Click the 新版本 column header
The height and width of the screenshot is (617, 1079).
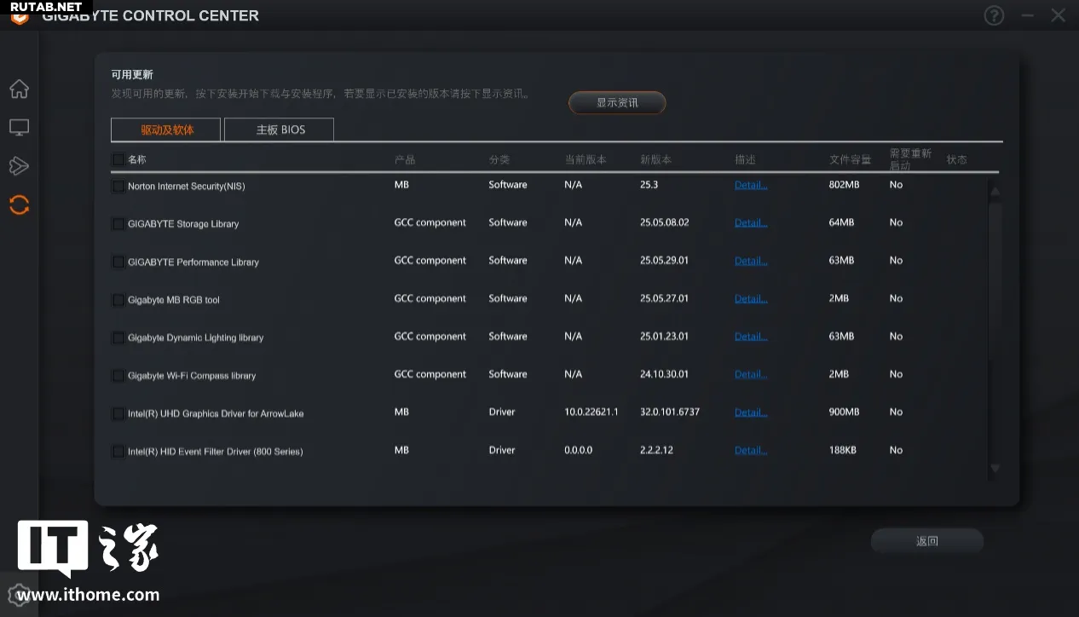click(x=656, y=159)
